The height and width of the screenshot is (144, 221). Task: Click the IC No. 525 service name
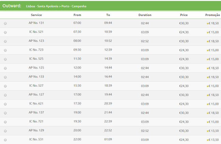(x=36, y=59)
